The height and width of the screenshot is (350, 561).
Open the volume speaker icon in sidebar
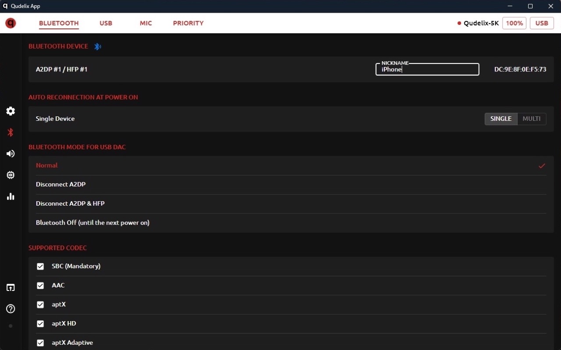11,154
